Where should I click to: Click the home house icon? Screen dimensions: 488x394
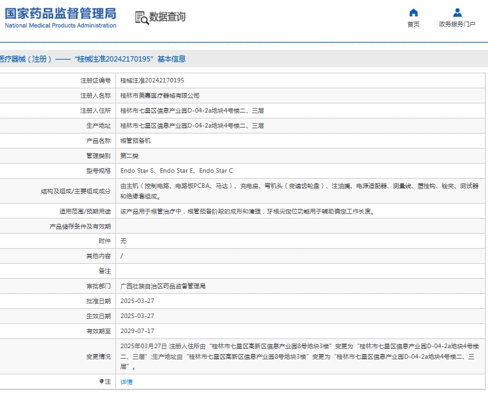(413, 12)
